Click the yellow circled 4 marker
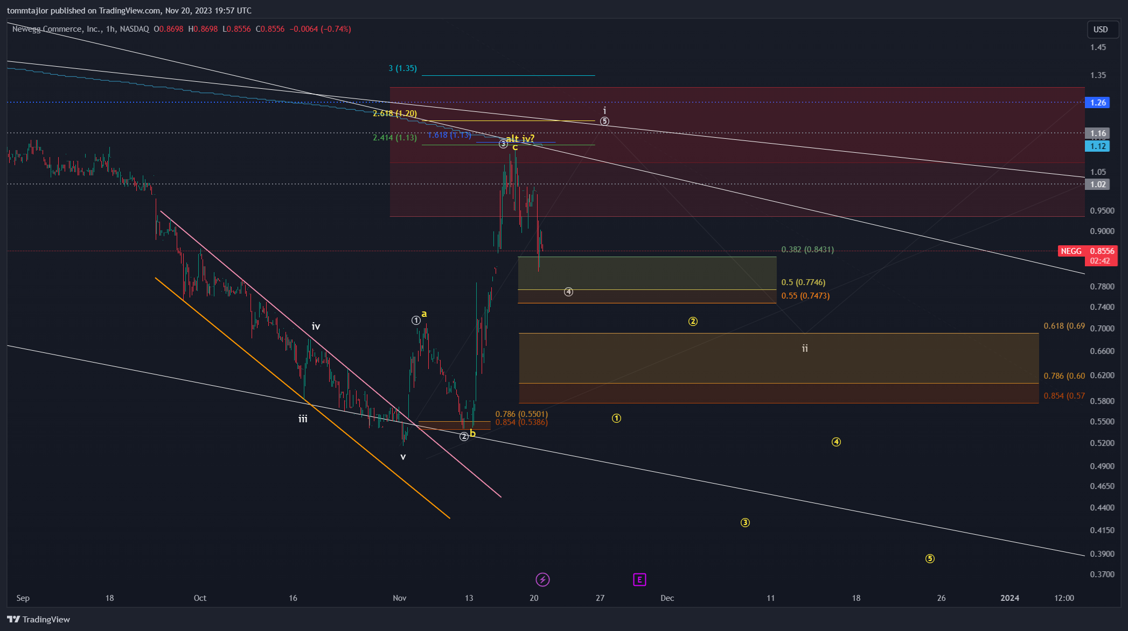 click(x=836, y=442)
